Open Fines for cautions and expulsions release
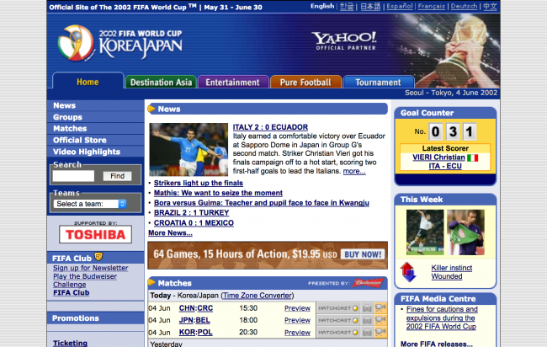 pos(442,318)
